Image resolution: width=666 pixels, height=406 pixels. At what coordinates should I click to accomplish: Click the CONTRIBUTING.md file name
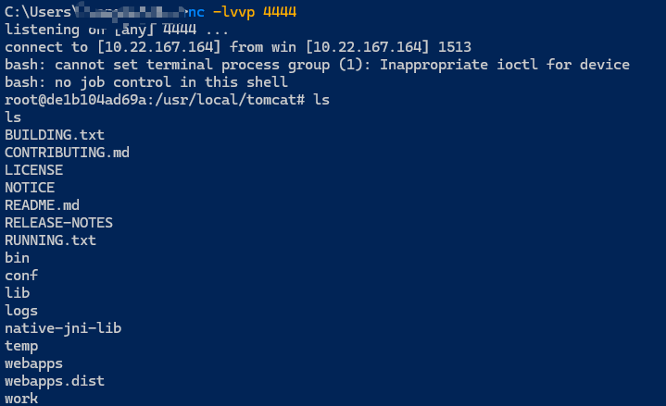click(67, 153)
